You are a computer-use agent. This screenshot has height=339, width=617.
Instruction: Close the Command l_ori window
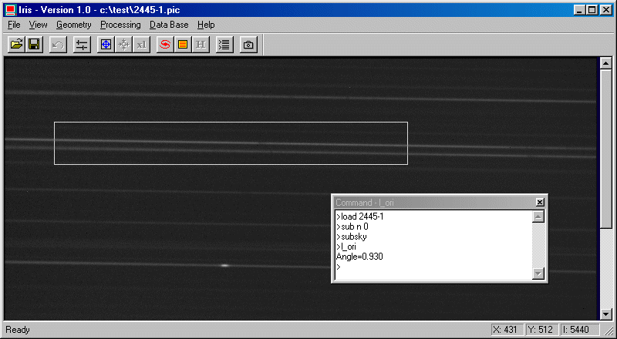[540, 203]
